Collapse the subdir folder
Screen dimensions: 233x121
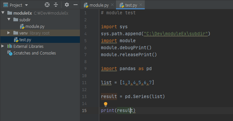pos(9,19)
